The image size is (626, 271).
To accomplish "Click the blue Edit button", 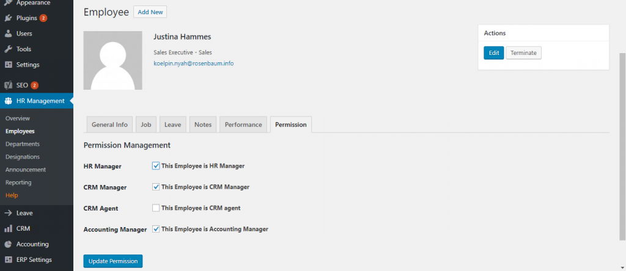I will coord(494,52).
